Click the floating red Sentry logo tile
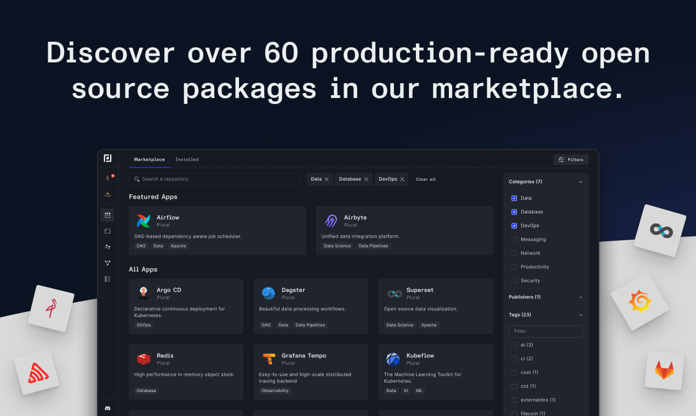The height and width of the screenshot is (416, 696). (37, 373)
